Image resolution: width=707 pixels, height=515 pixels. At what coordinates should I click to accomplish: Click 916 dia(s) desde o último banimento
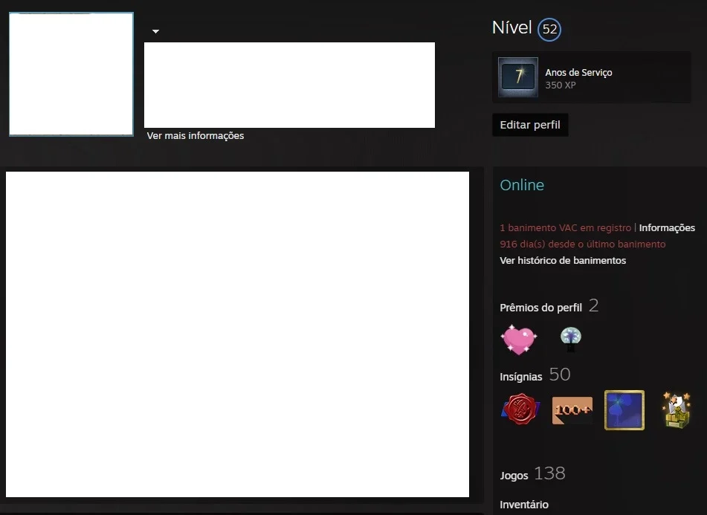point(583,244)
